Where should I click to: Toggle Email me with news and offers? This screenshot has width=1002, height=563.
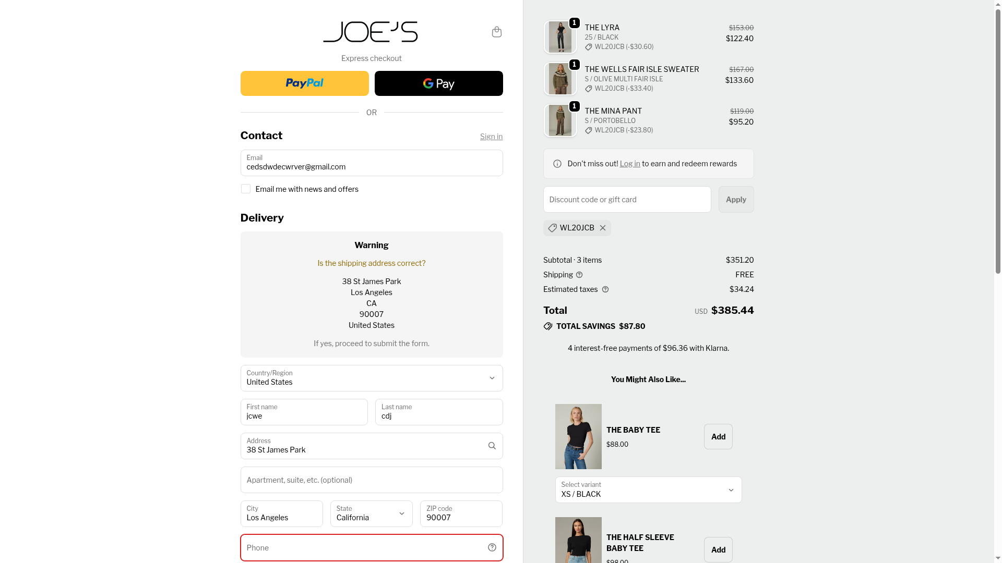point(246,189)
